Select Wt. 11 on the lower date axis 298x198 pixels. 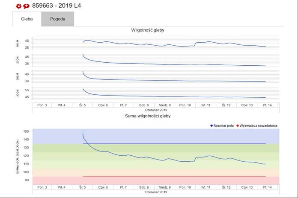[206, 187]
